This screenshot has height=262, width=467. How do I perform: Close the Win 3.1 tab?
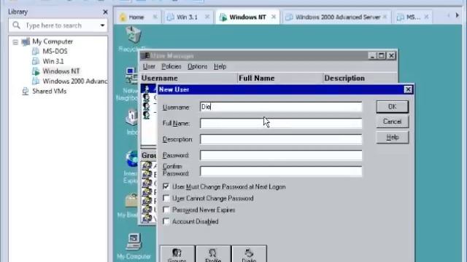pyautogui.click(x=207, y=17)
